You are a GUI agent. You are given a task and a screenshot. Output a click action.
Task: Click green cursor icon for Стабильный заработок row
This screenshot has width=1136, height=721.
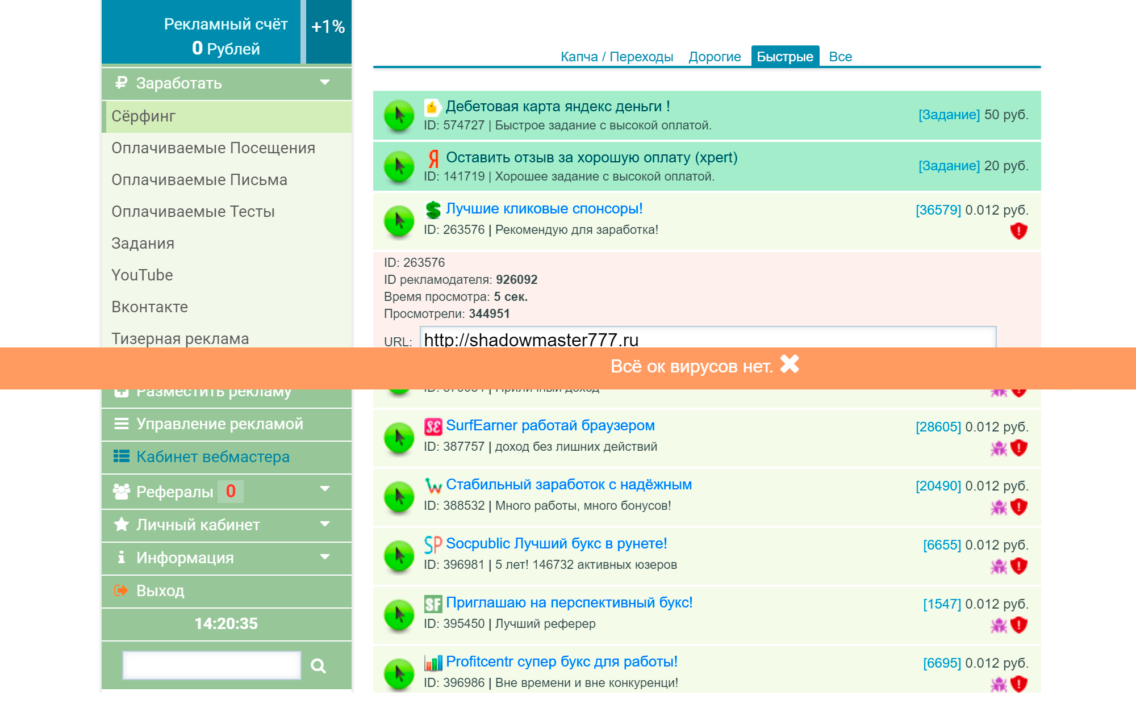point(399,497)
